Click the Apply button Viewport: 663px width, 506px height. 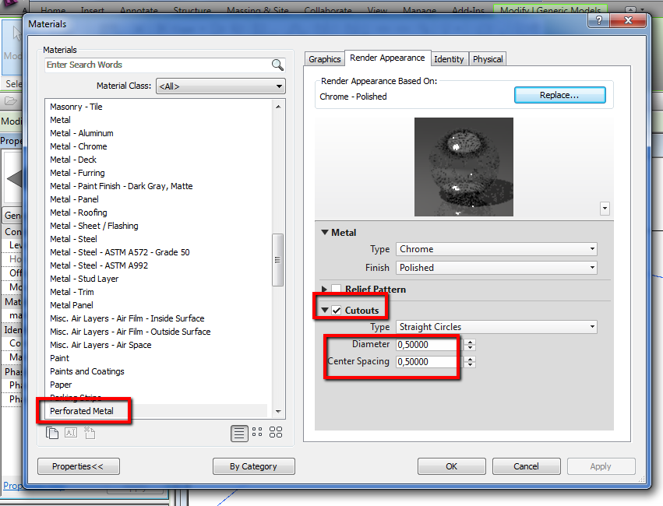(601, 466)
